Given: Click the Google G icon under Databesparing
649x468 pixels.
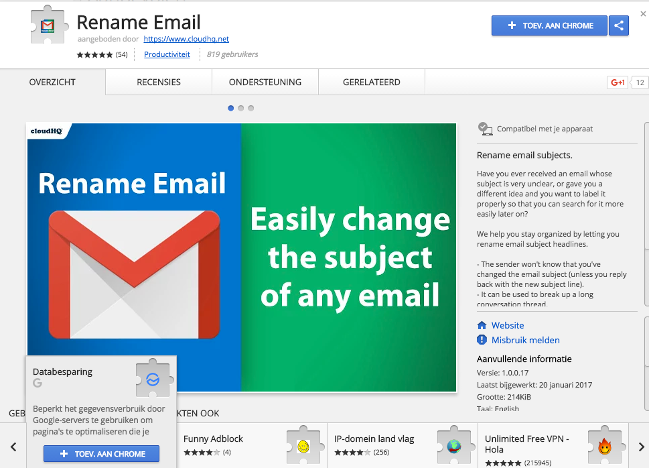Looking at the screenshot, I should 38,383.
